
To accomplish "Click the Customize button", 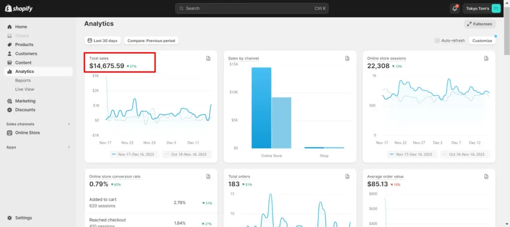I will pyautogui.click(x=482, y=41).
